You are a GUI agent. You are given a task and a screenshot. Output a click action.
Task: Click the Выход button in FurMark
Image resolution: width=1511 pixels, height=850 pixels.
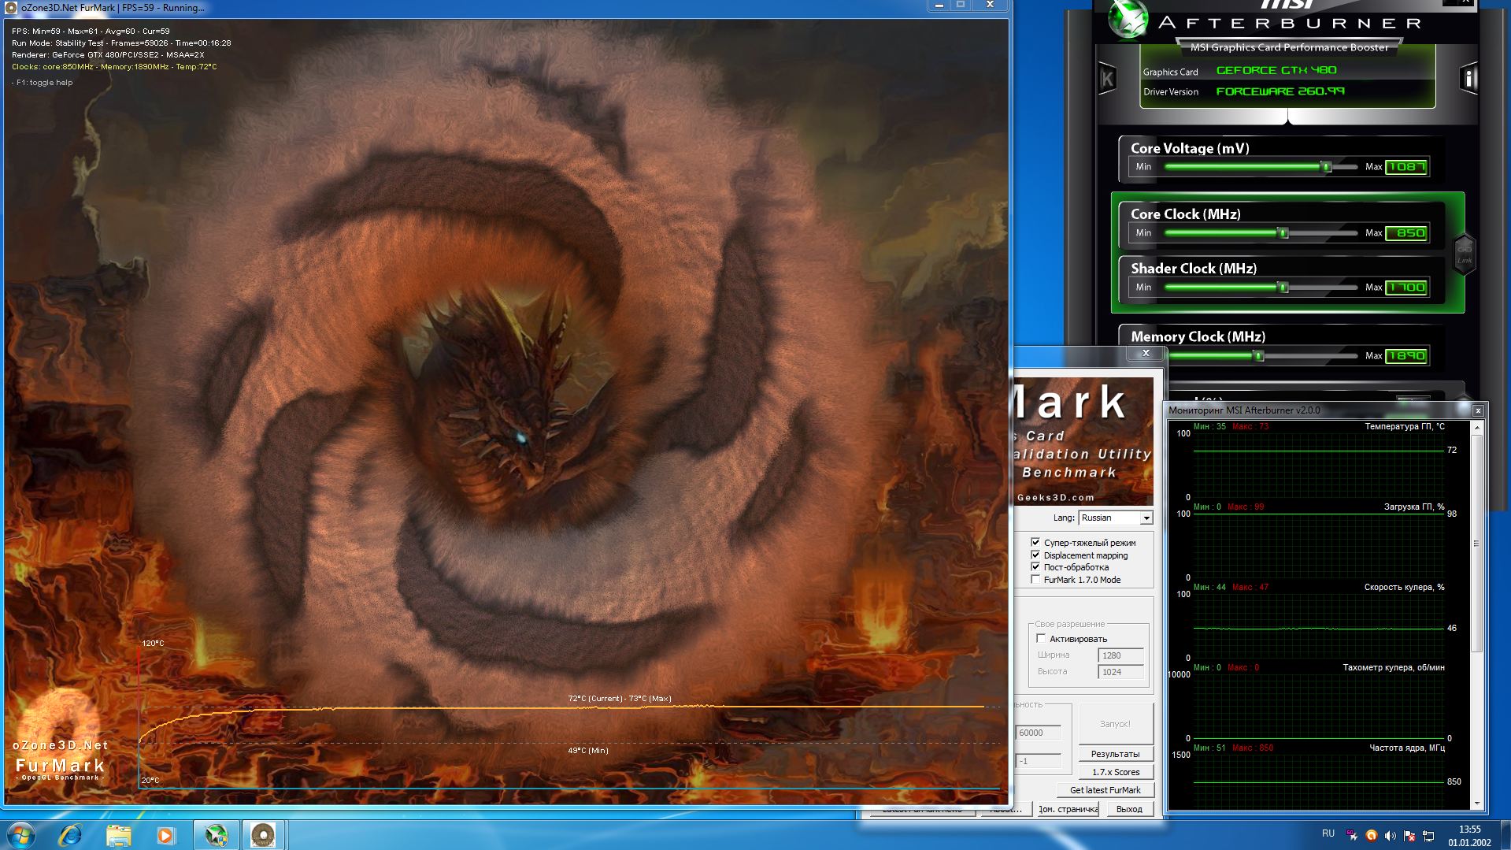point(1129,809)
